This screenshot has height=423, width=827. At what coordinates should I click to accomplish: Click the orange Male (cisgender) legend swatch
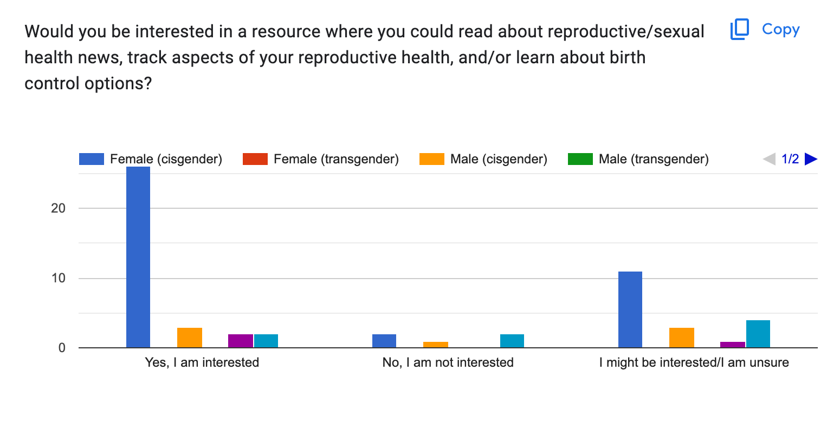click(432, 159)
